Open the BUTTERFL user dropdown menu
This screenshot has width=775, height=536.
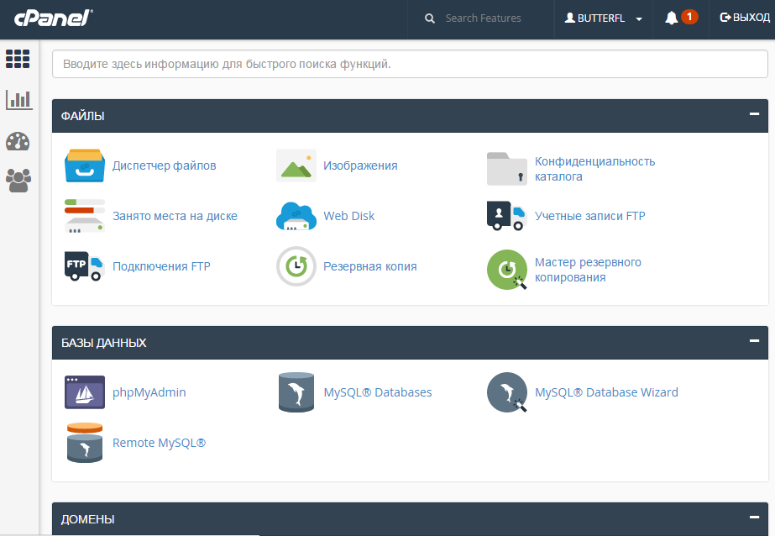point(604,18)
